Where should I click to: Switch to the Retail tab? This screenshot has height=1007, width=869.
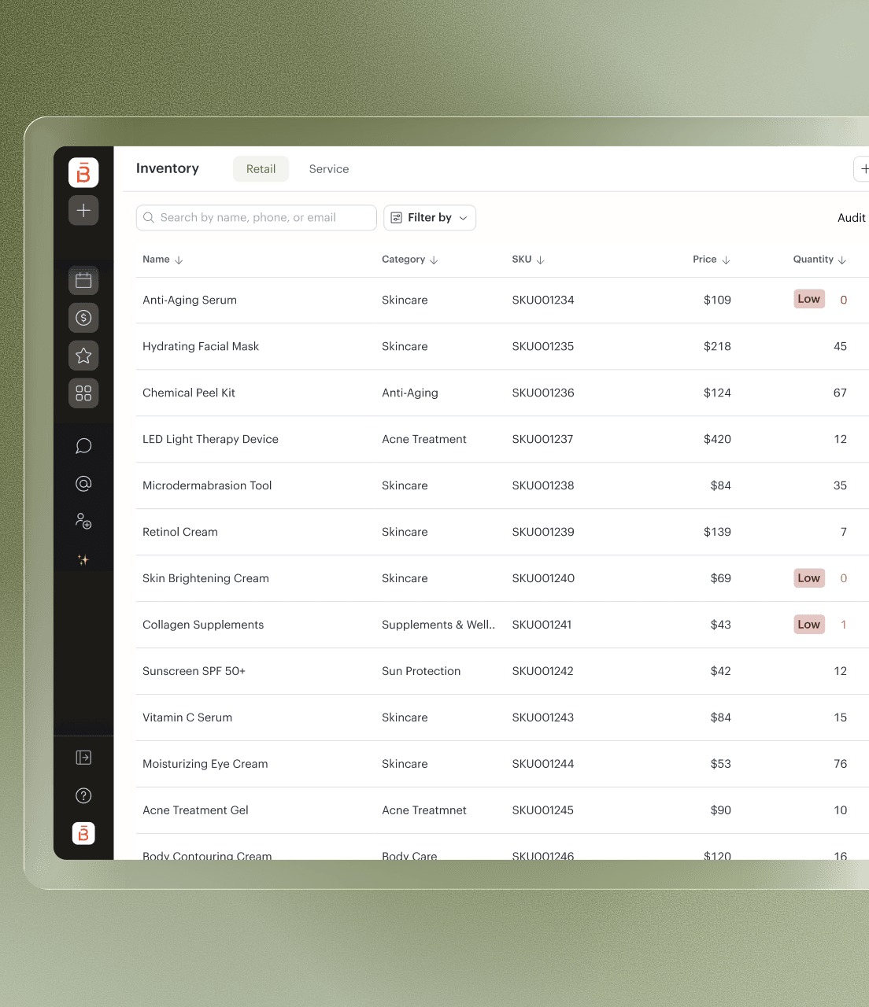click(261, 169)
